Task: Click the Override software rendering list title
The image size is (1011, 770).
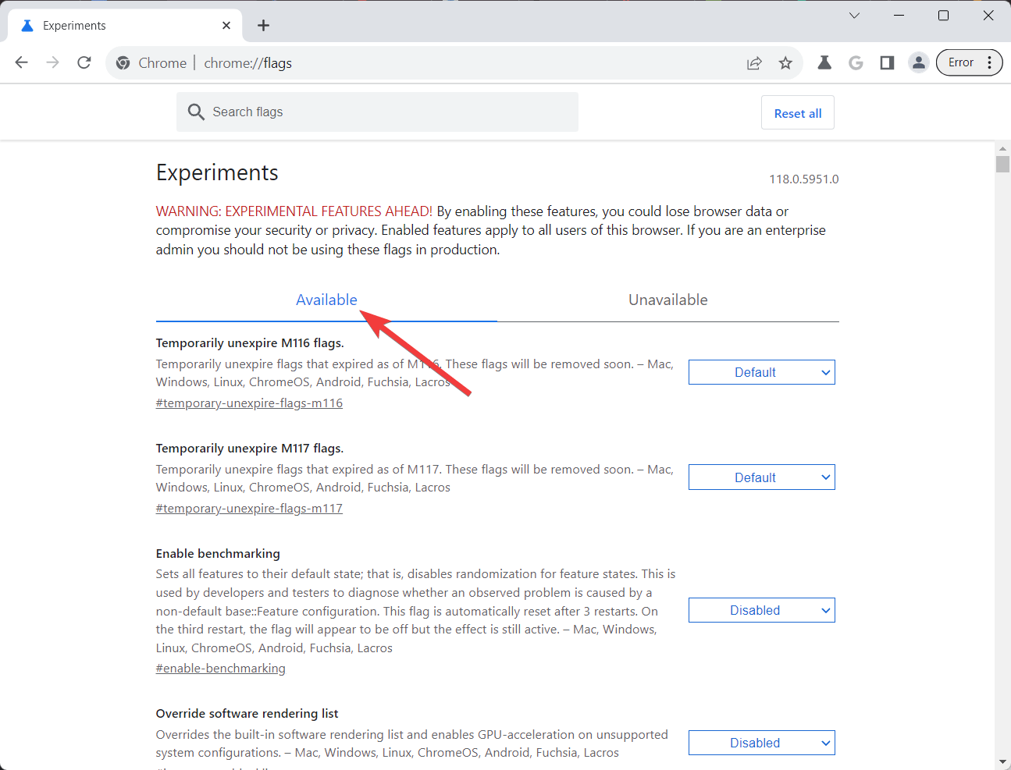Action: [247, 714]
